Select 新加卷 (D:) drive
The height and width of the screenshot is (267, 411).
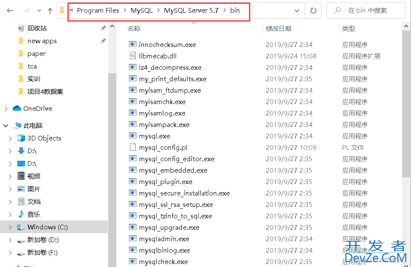pos(43,239)
